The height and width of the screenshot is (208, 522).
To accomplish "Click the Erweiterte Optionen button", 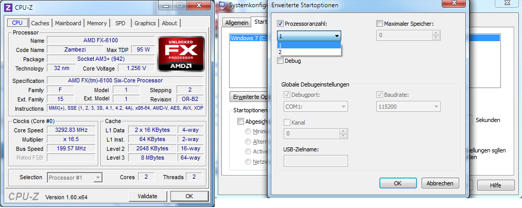I will point(249,97).
